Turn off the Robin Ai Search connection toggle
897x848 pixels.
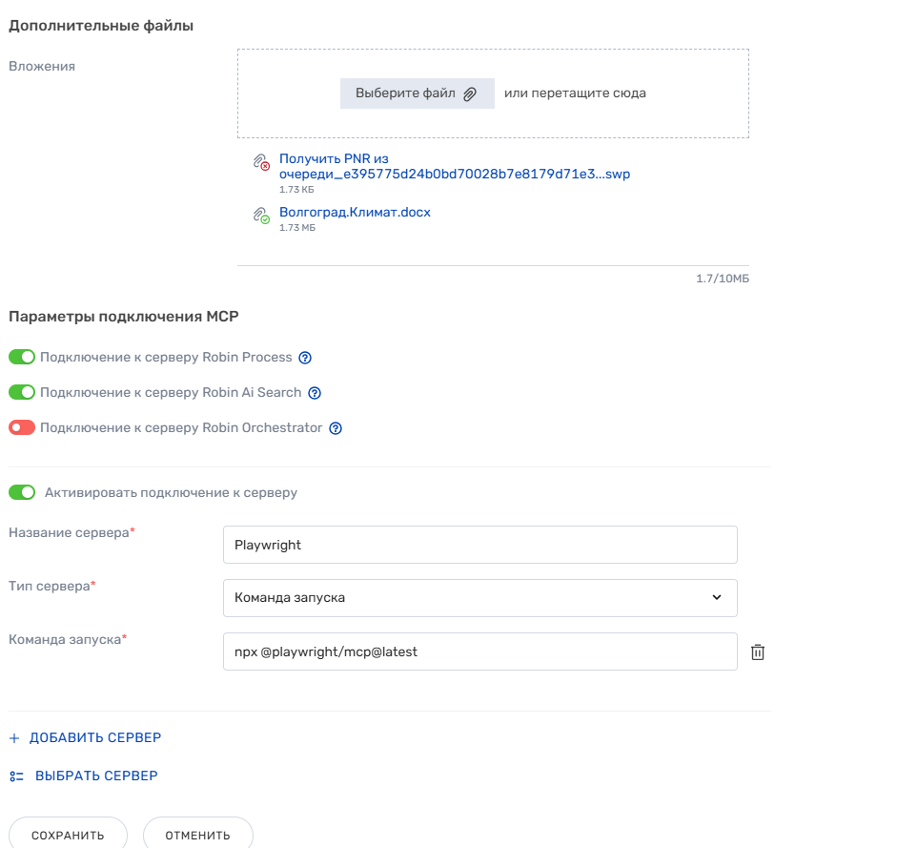tap(22, 393)
